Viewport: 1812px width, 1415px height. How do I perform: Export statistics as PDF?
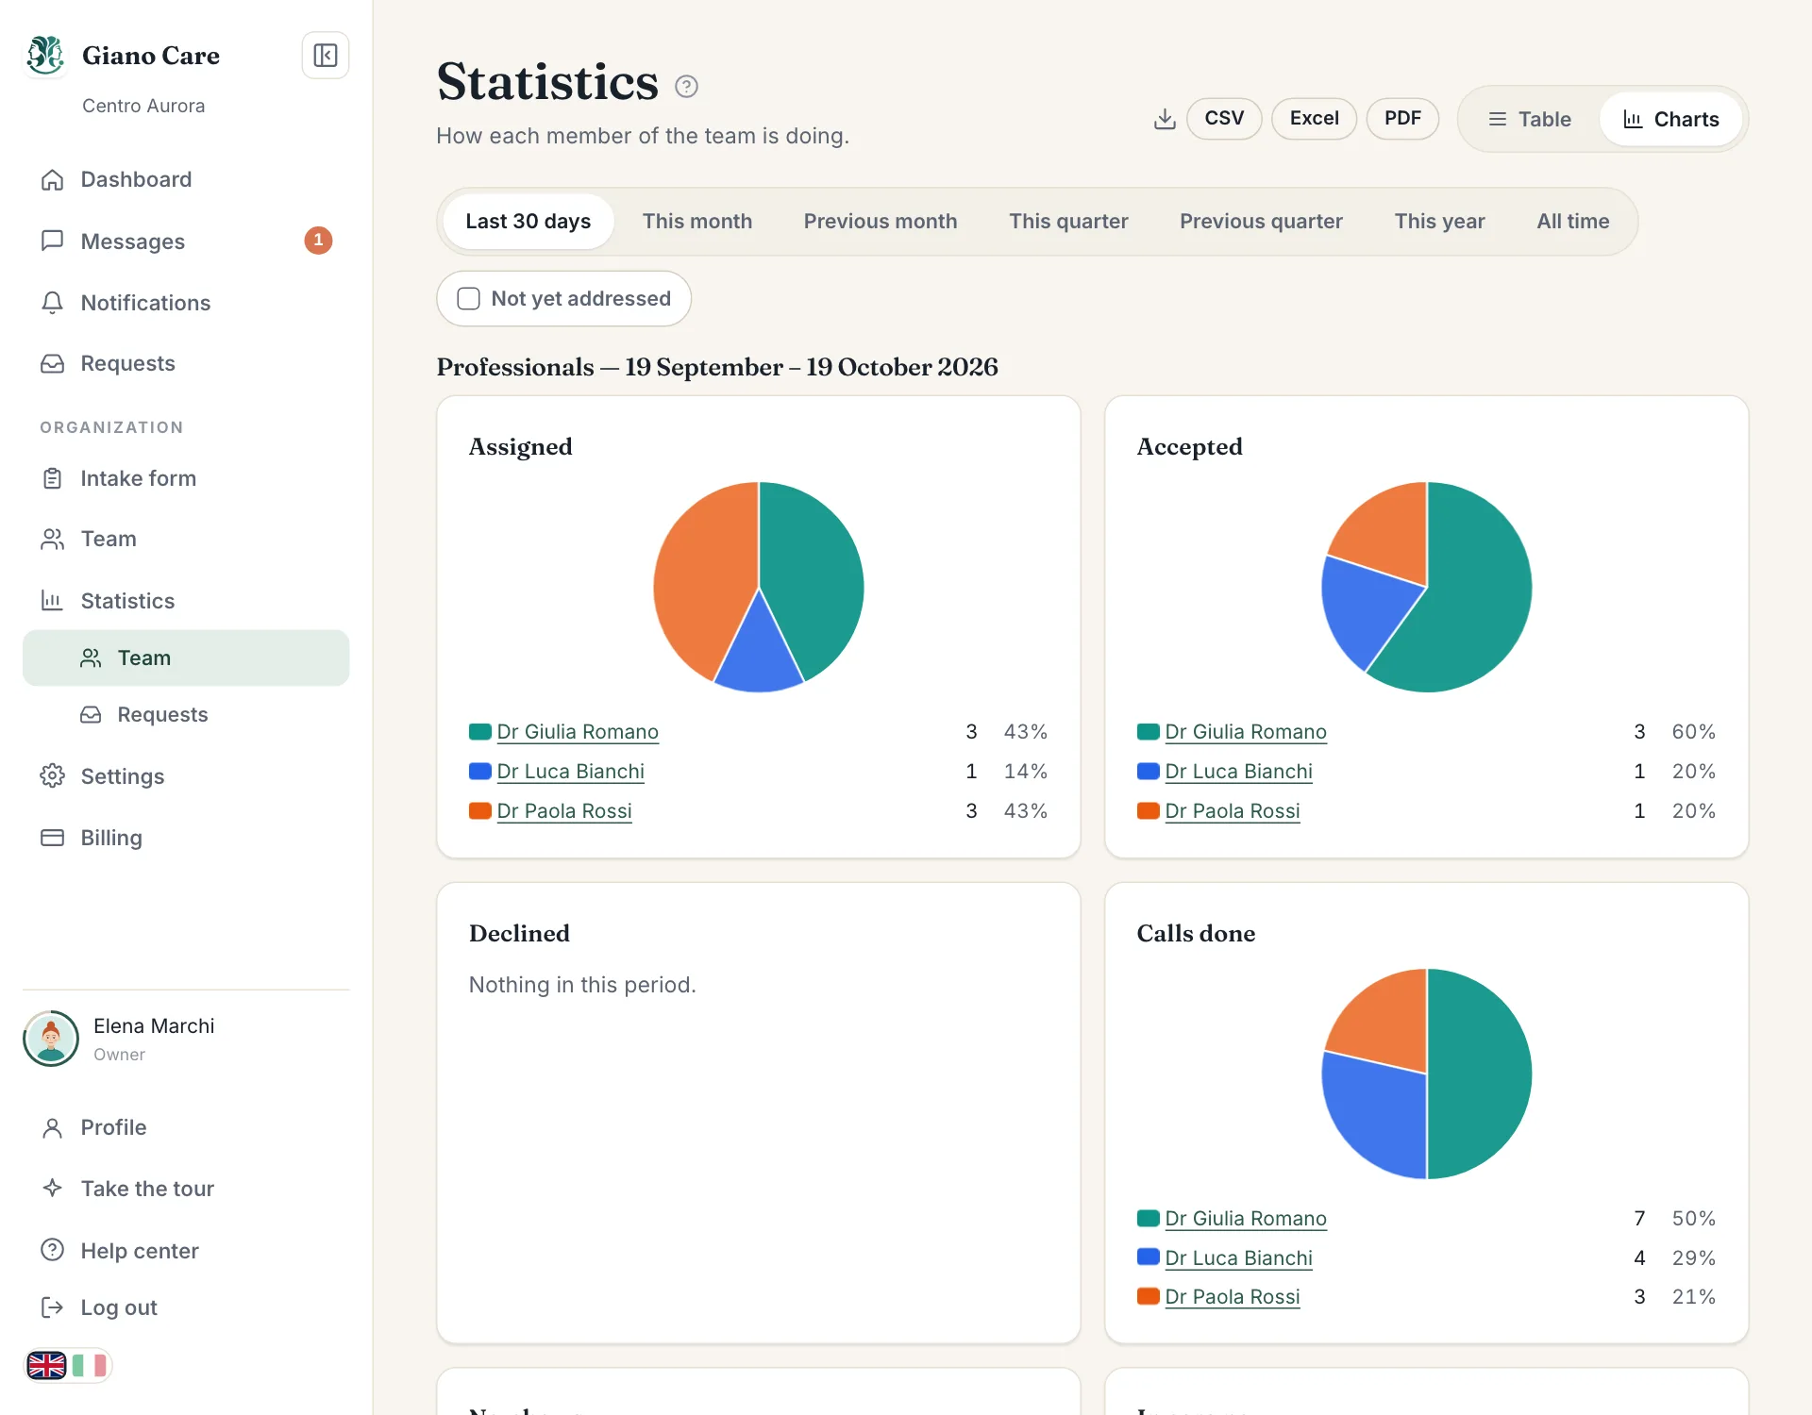pos(1402,119)
